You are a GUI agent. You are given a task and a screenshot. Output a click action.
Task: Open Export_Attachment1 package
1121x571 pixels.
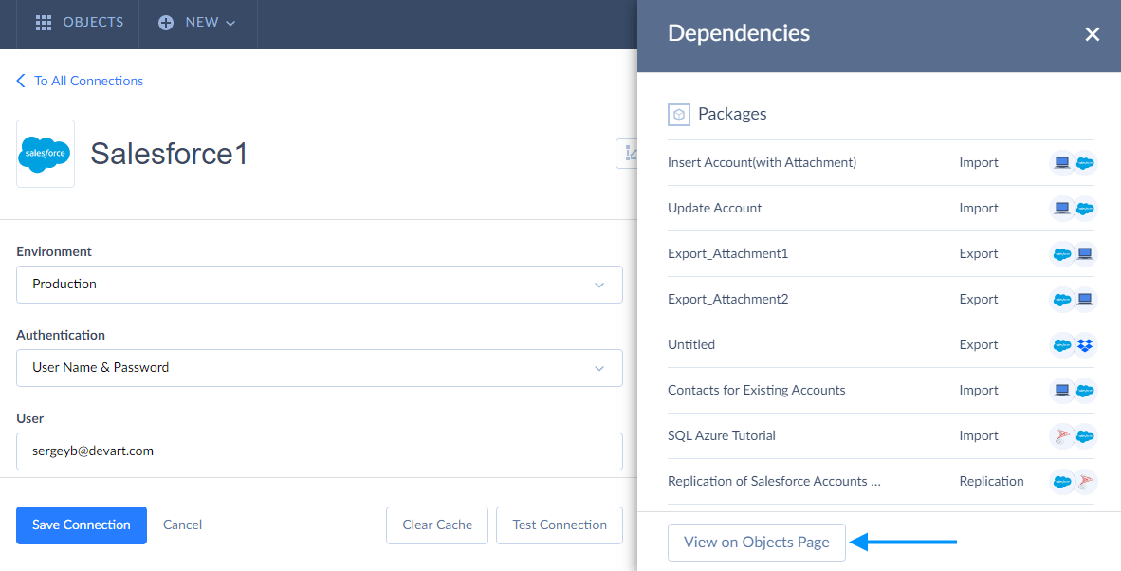click(727, 253)
